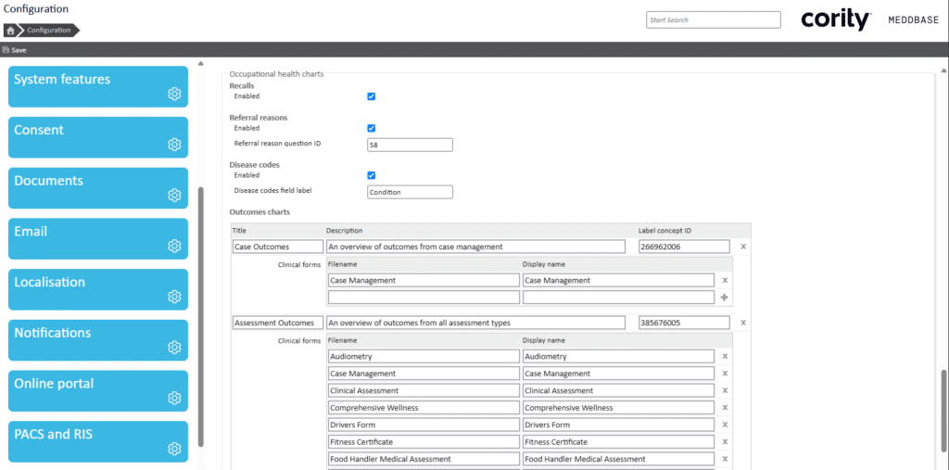949x470 pixels.
Task: Select the Notifications section
Action: [98, 340]
